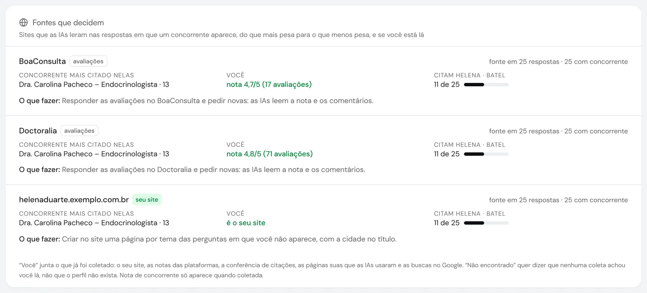The width and height of the screenshot is (647, 293).
Task: Click the green 'seu site' badge
Action: [x=147, y=200]
